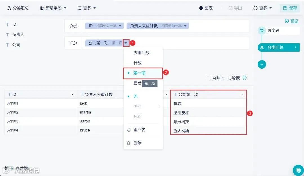The image size is (304, 176).
Task: Open the chat assistant bubble at bottom right
Action: pyautogui.click(x=298, y=170)
